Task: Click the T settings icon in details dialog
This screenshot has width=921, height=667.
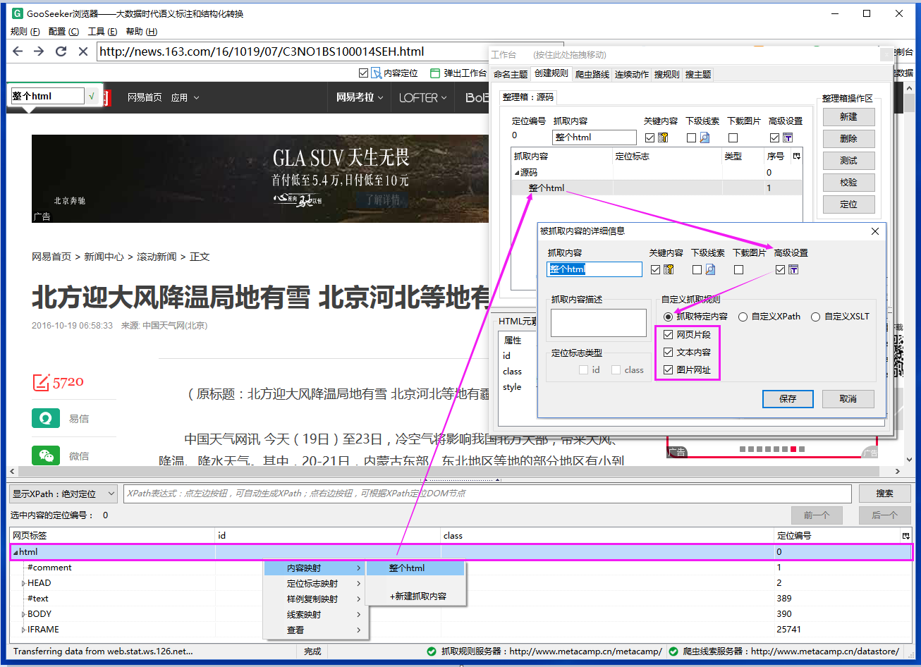Action: (793, 269)
